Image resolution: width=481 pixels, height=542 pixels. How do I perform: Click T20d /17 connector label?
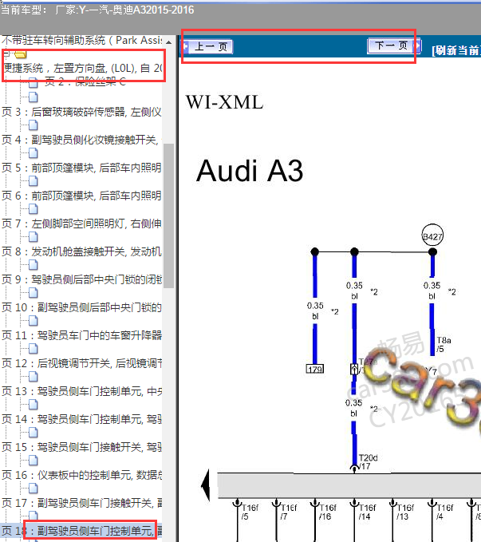(368, 462)
